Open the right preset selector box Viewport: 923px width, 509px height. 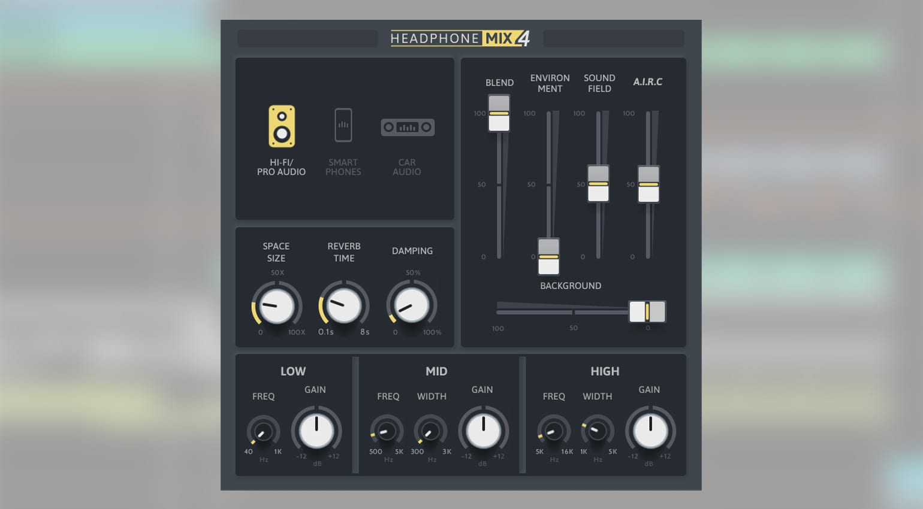(x=613, y=38)
